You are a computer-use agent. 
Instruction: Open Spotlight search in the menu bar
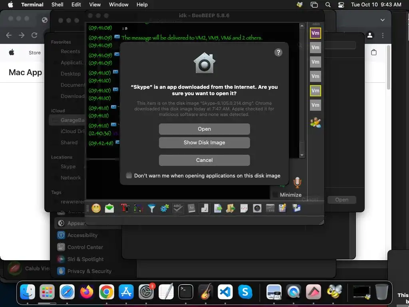[x=328, y=4]
